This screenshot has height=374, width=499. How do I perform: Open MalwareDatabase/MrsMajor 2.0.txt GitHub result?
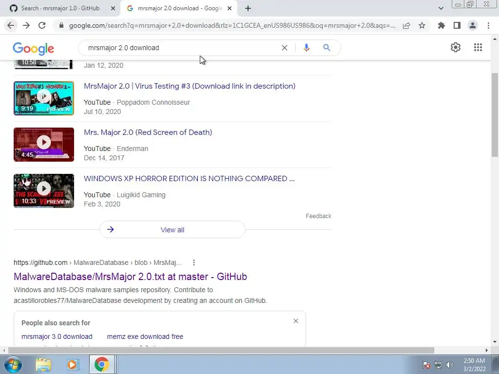130,277
